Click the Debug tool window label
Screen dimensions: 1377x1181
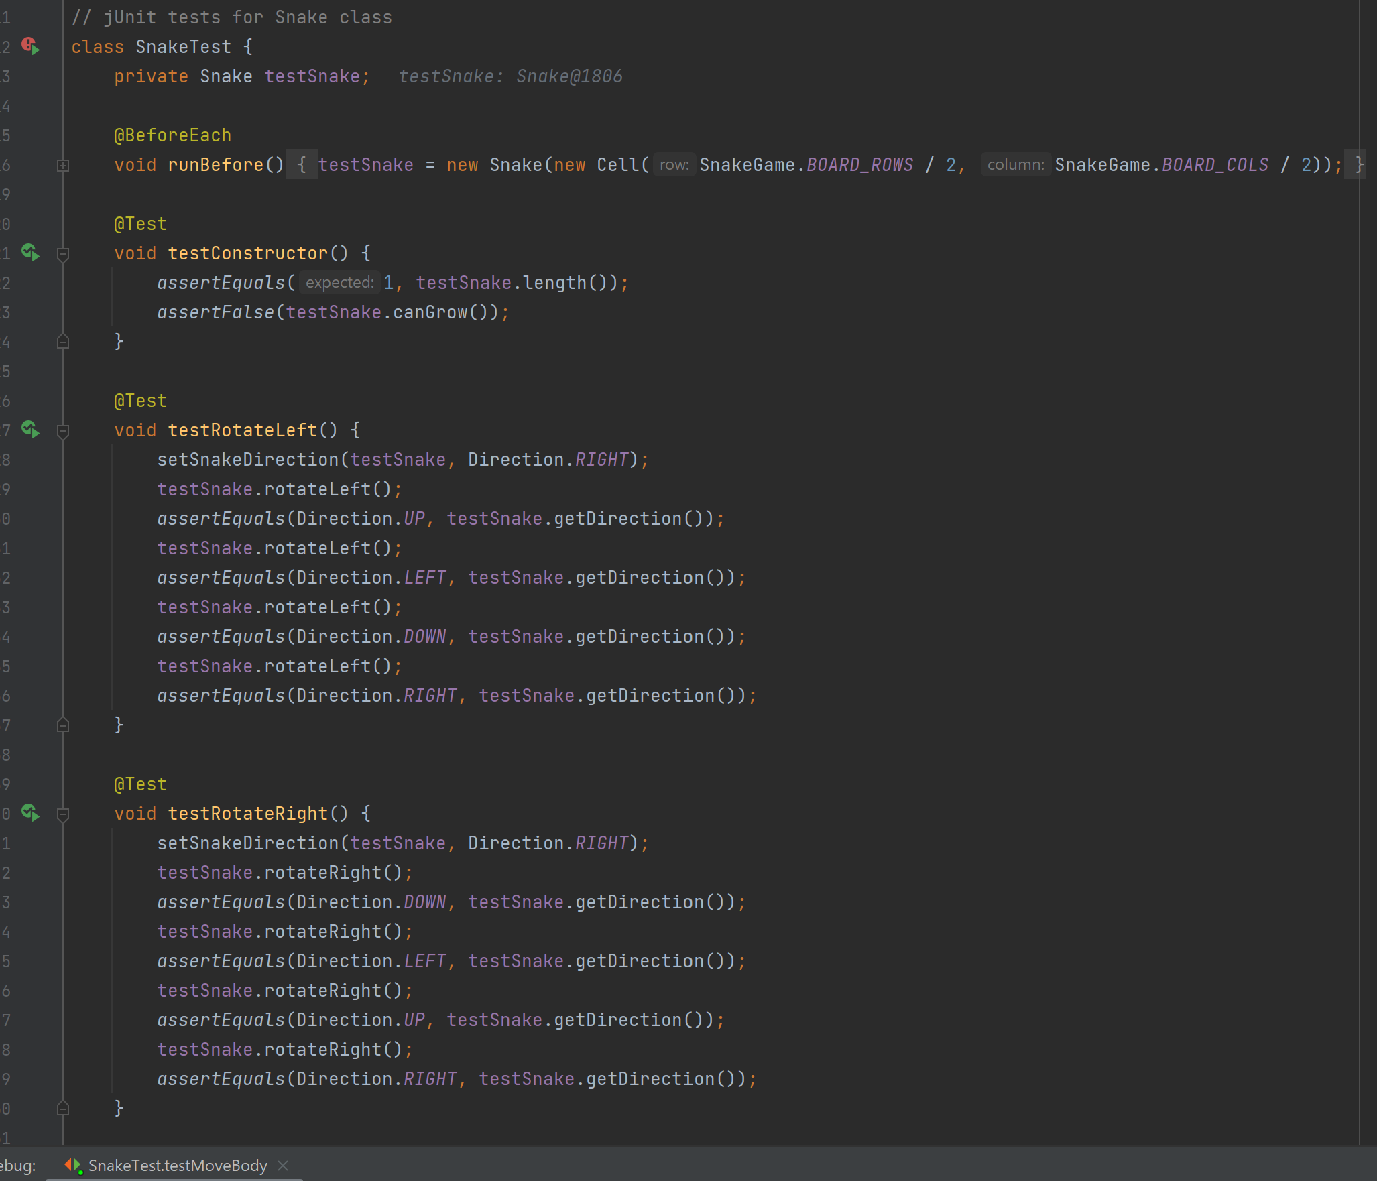click(17, 1166)
